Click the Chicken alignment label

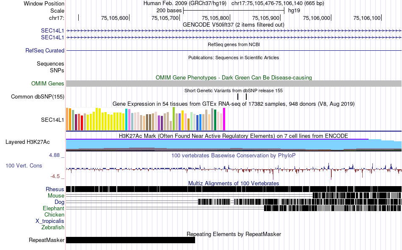[x=54, y=214]
